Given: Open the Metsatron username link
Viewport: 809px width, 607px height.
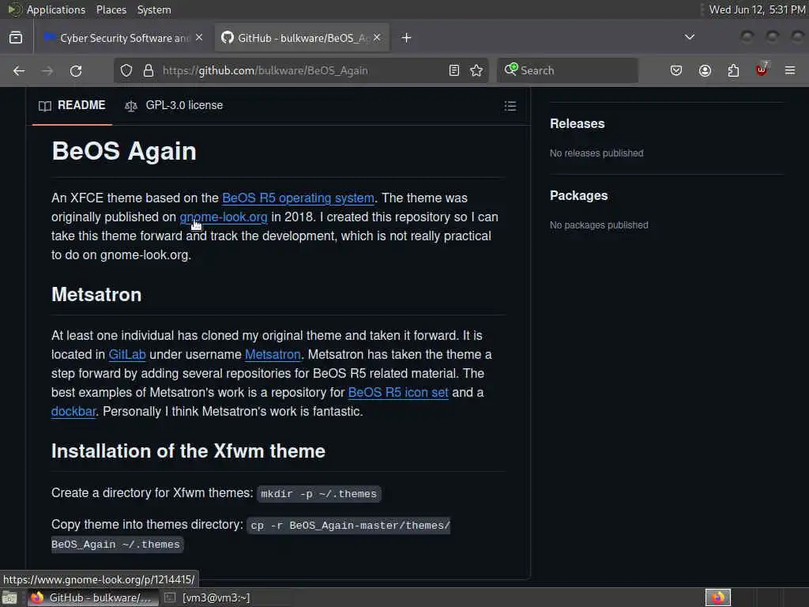Looking at the screenshot, I should (x=273, y=355).
